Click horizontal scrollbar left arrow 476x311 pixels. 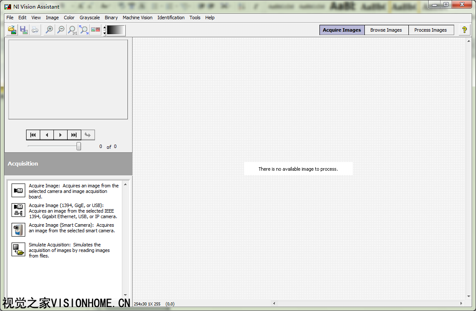[274, 303]
